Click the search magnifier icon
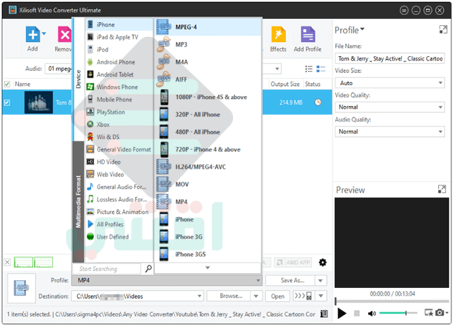This screenshot has height=326, width=453. click(x=148, y=269)
